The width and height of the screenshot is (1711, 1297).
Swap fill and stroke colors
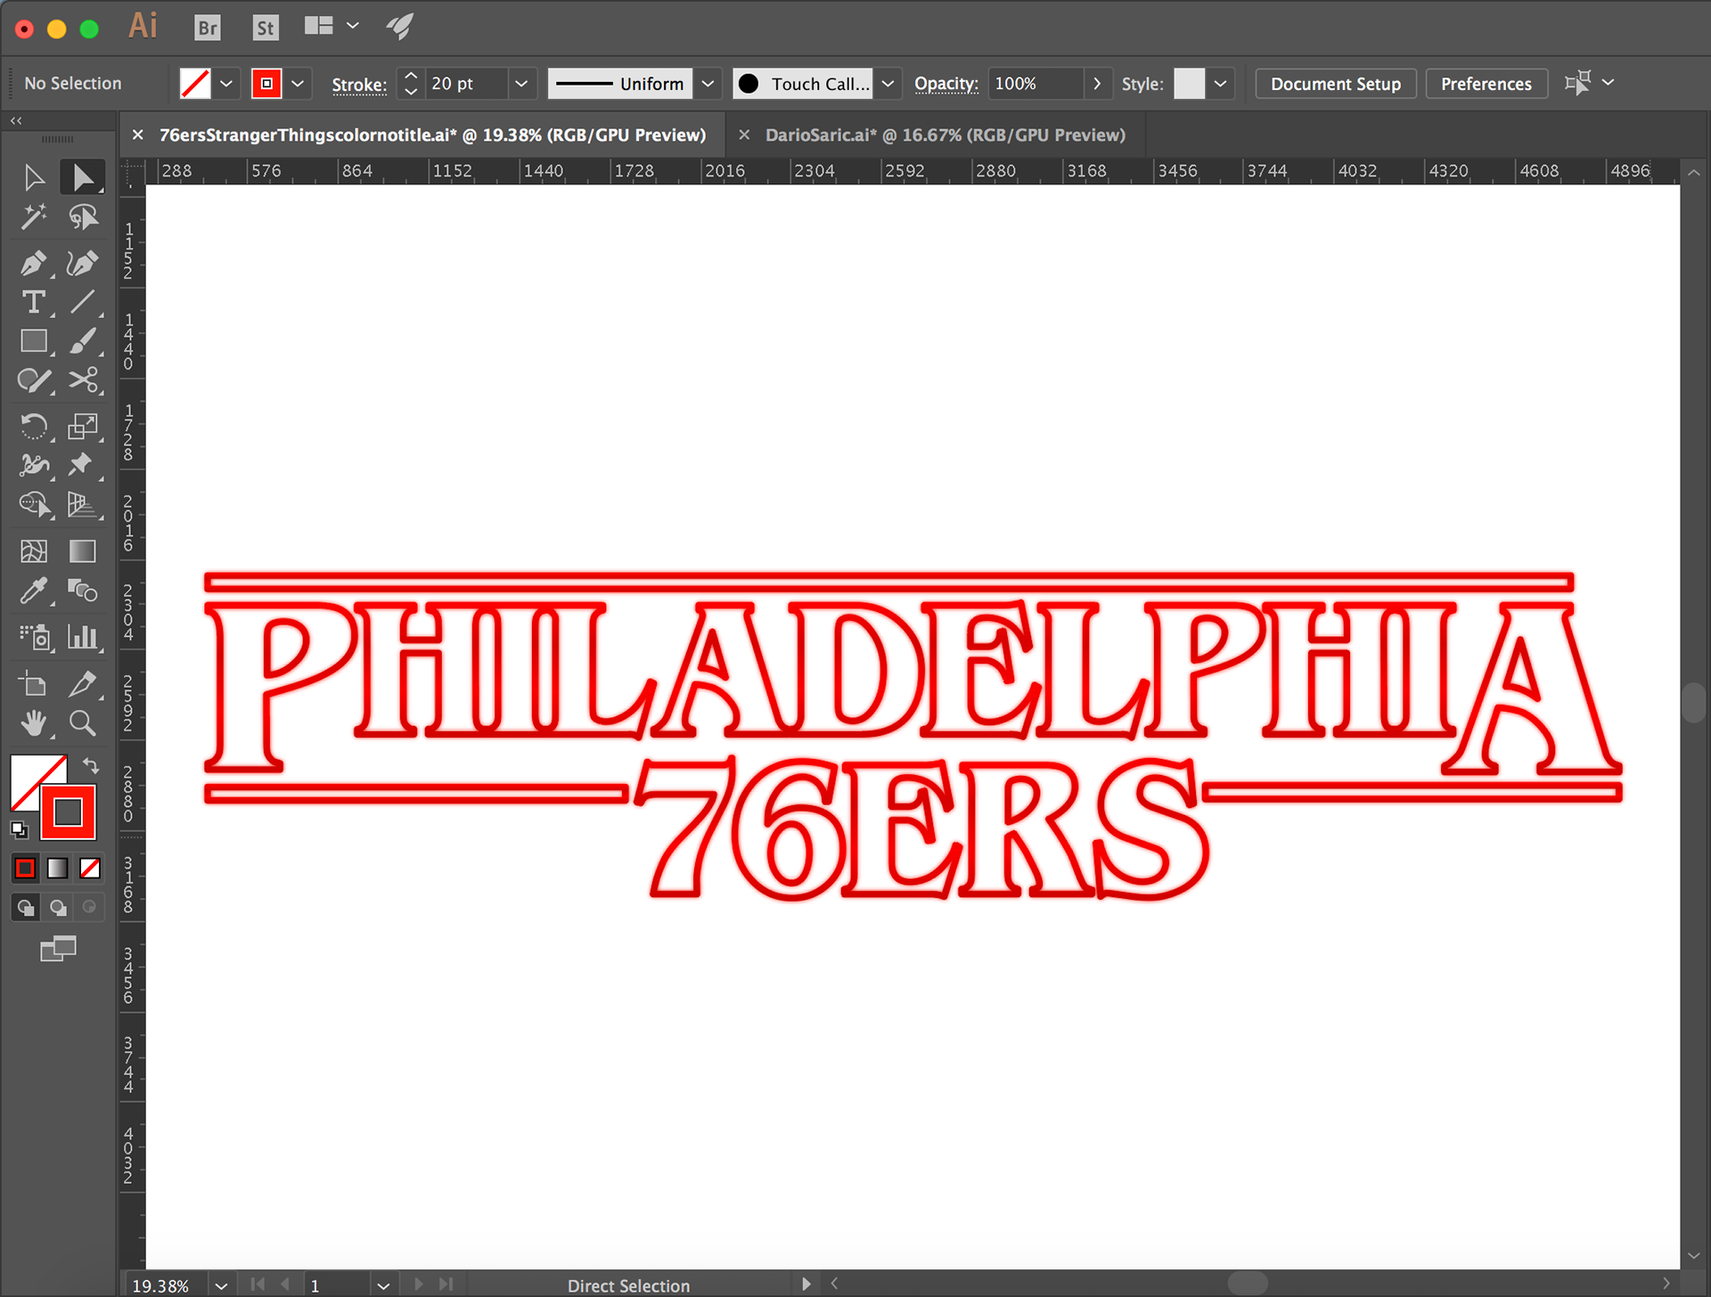coord(91,765)
